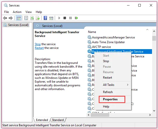Open the blue Help question-mark icon
158x129 pixels.
click(45, 18)
